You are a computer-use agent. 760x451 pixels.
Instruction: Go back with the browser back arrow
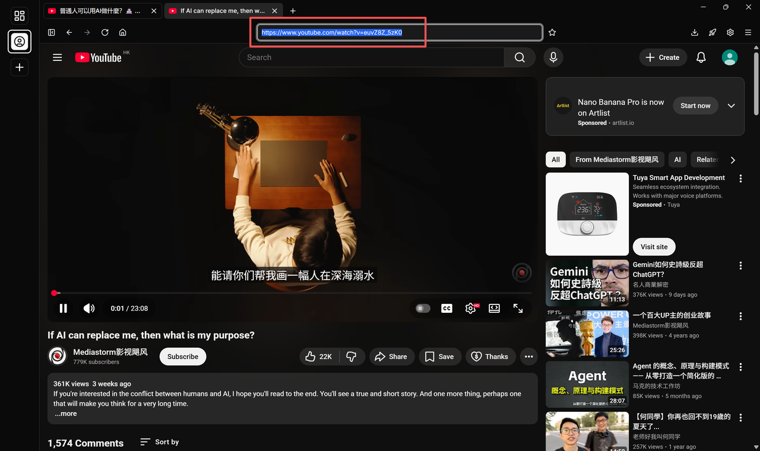tap(69, 33)
